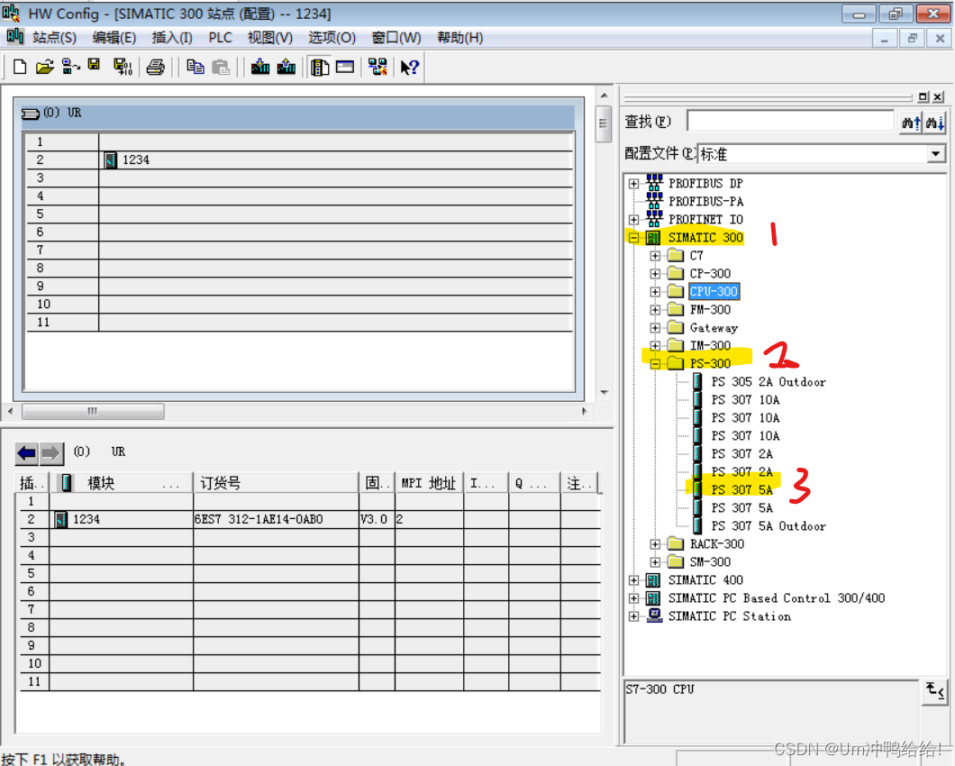Expand the CP-300 folder
The image size is (955, 766).
coord(655,274)
